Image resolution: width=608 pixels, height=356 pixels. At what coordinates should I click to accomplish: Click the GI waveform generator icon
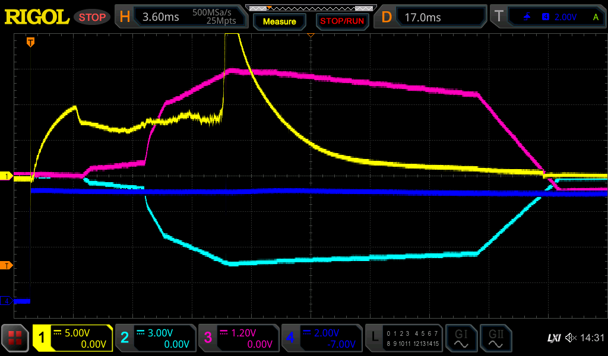pos(461,338)
